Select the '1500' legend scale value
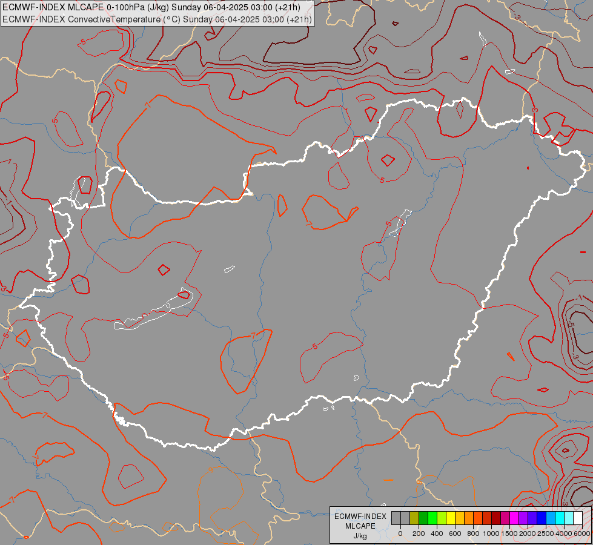 pos(509,533)
